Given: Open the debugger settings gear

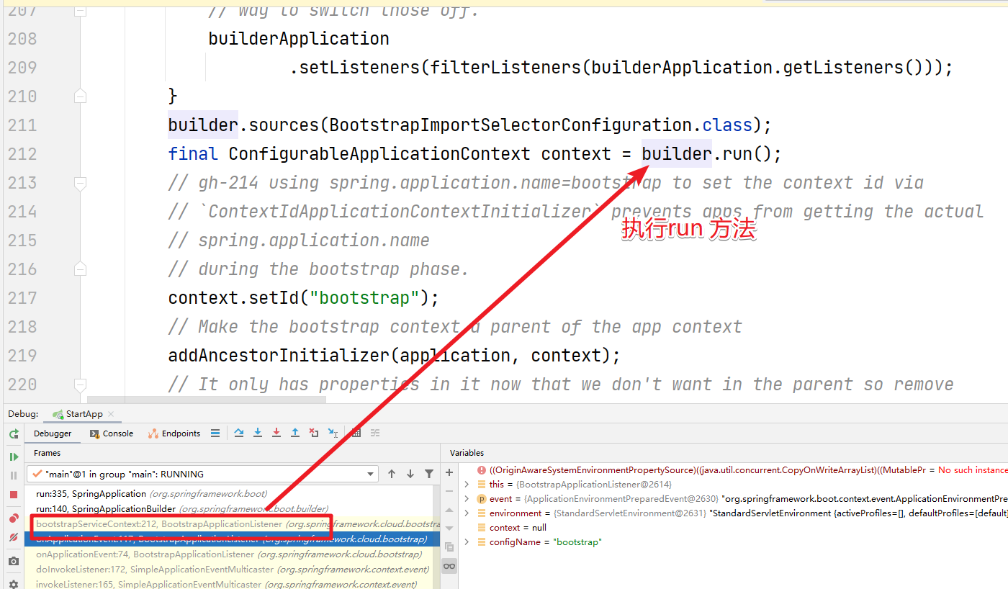Looking at the screenshot, I should (13, 583).
